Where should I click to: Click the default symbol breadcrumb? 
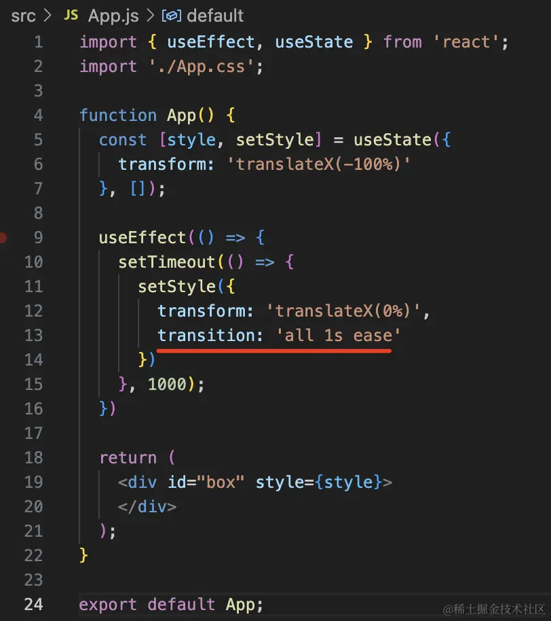215,16
